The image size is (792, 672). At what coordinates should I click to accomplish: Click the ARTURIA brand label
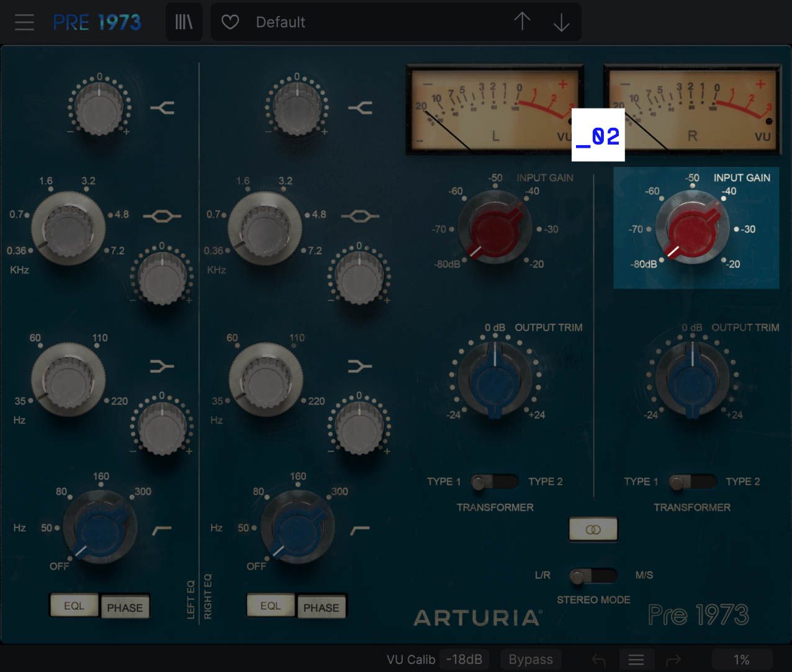tap(478, 617)
